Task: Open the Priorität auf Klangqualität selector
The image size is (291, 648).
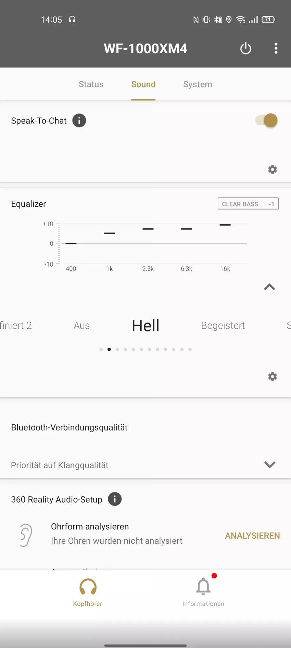Action: 60,465
